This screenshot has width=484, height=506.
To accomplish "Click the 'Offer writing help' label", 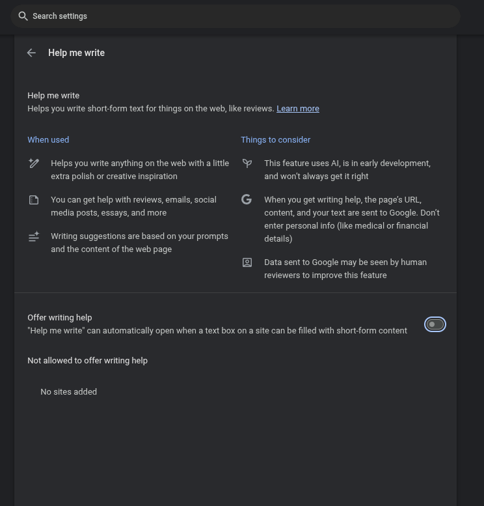I will (x=60, y=318).
